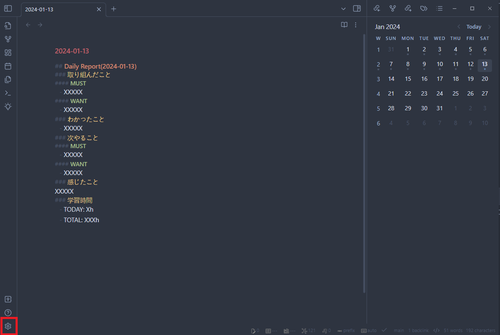Click the pencil edit-mode icon in status bar
Viewport: 500px width, 335px height.
tap(255, 330)
